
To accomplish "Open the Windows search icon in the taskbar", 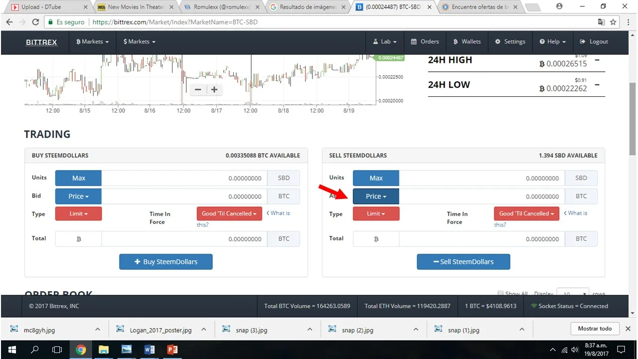I will click(35, 350).
